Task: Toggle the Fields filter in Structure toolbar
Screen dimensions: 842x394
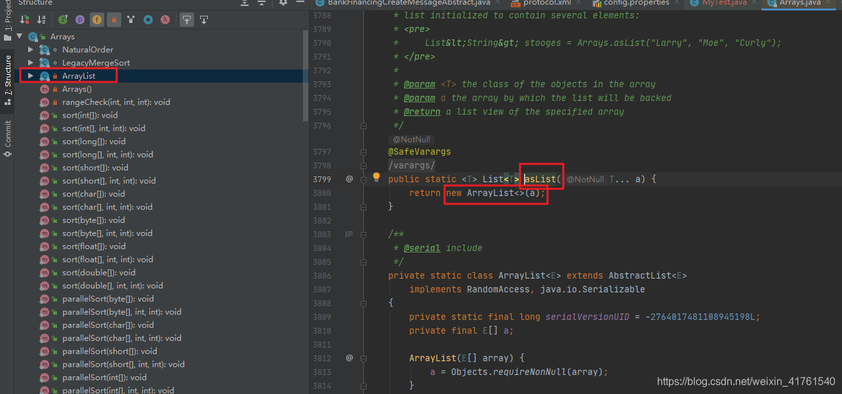Action: click(96, 20)
